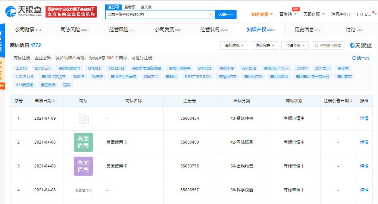Open the 经营风险 tab

121,29
